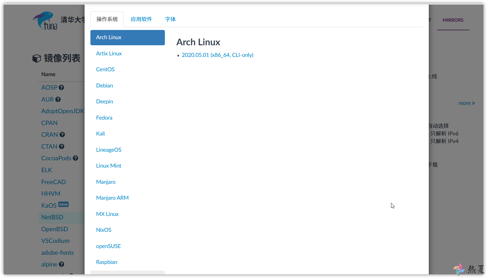Click the cube icon beside 镜像列表

click(37, 58)
